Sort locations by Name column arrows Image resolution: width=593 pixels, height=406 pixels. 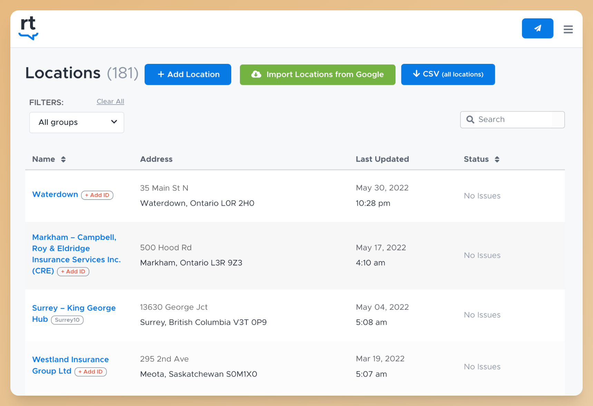click(63, 159)
